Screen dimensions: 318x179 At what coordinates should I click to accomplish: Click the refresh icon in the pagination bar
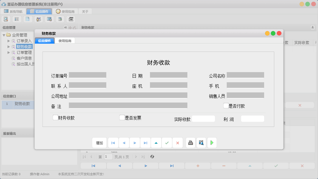(153, 157)
